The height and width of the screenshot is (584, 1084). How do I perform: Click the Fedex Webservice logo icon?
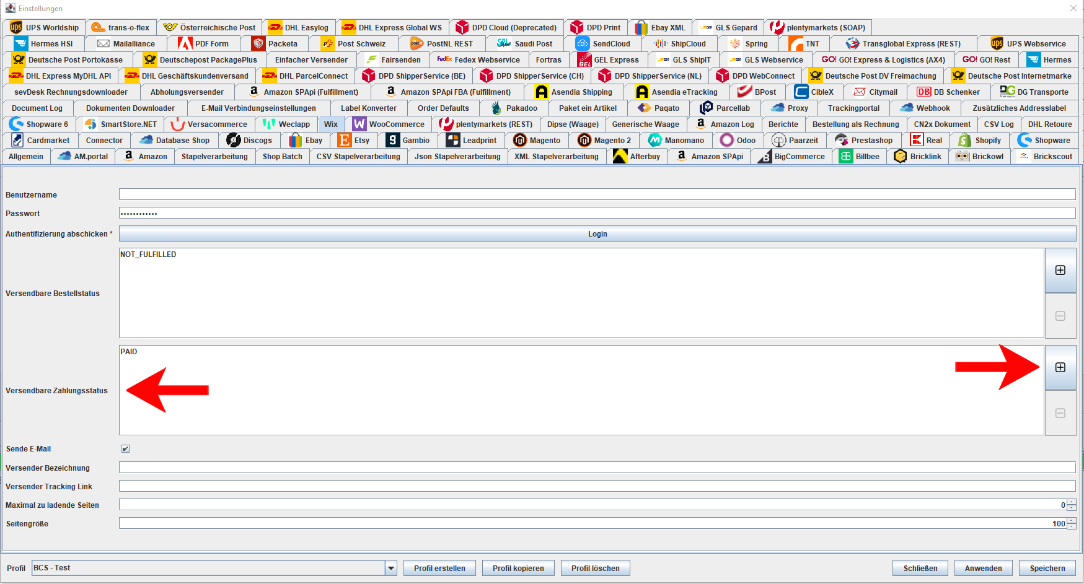444,59
